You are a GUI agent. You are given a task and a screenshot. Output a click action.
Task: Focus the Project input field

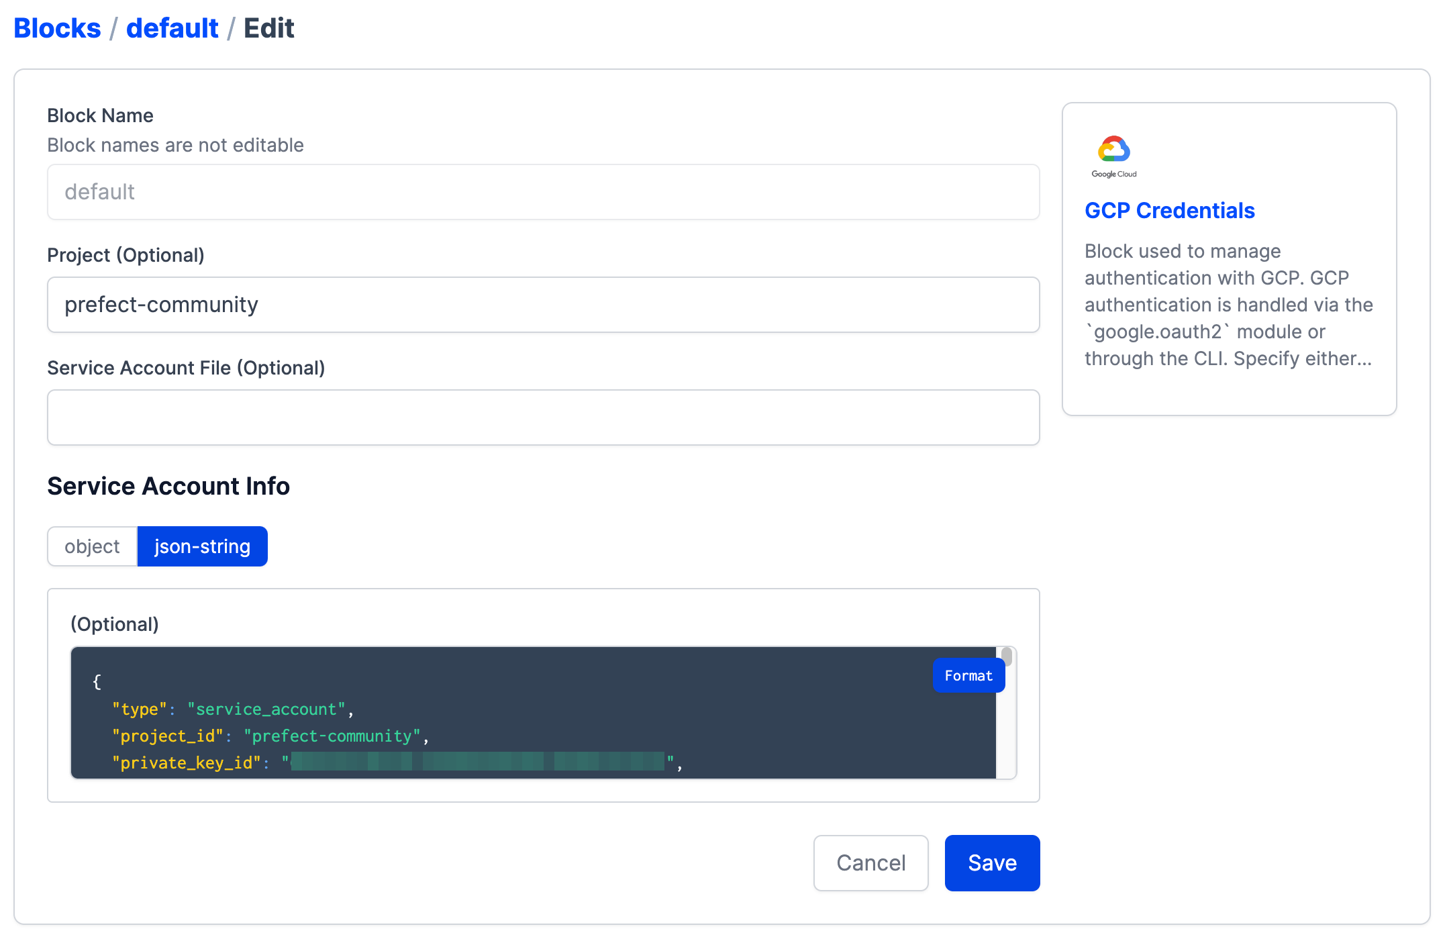coord(543,305)
